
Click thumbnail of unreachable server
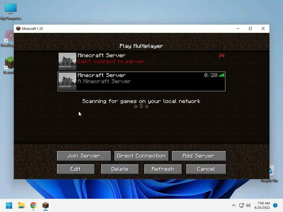pos(67,62)
